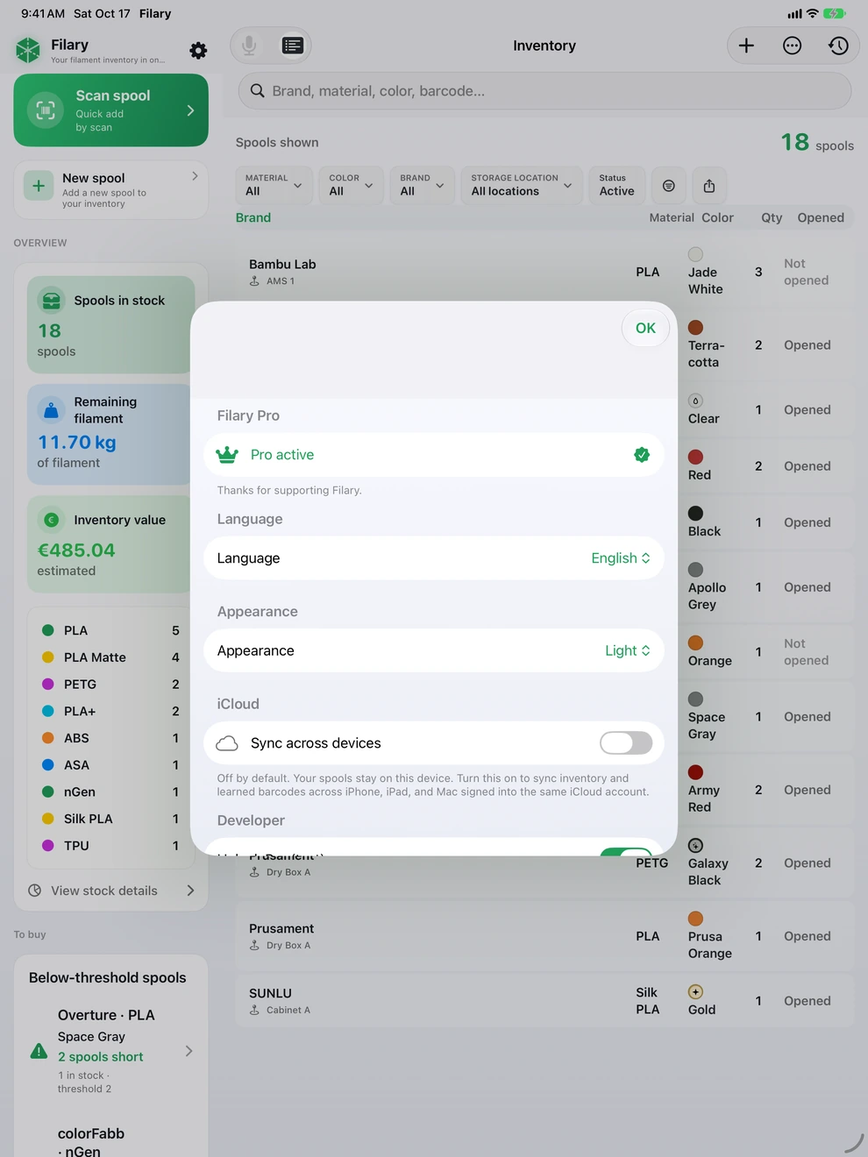868x1157 pixels.
Task: Open the Bambu Lab AMS 1 row
Action: click(x=544, y=272)
